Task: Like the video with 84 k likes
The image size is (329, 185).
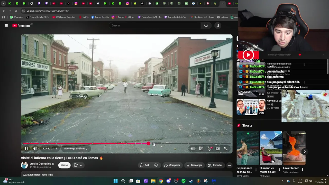Action: 144,165
